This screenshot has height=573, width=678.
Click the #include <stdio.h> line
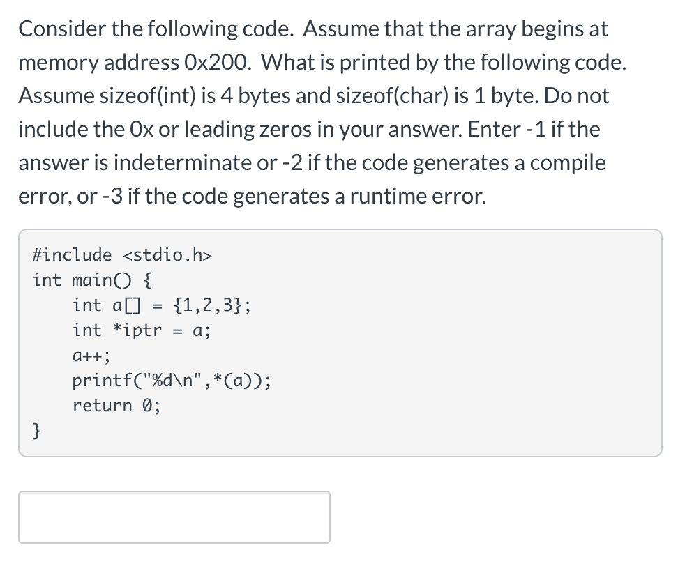click(123, 255)
